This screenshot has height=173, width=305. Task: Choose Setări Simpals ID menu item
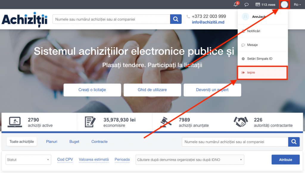click(259, 59)
